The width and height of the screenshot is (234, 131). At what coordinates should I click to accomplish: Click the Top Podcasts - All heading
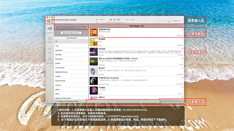[x=136, y=26]
